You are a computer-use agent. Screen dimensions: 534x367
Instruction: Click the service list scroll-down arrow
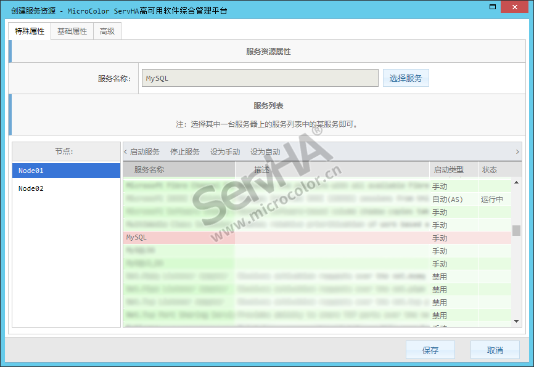pyautogui.click(x=517, y=321)
